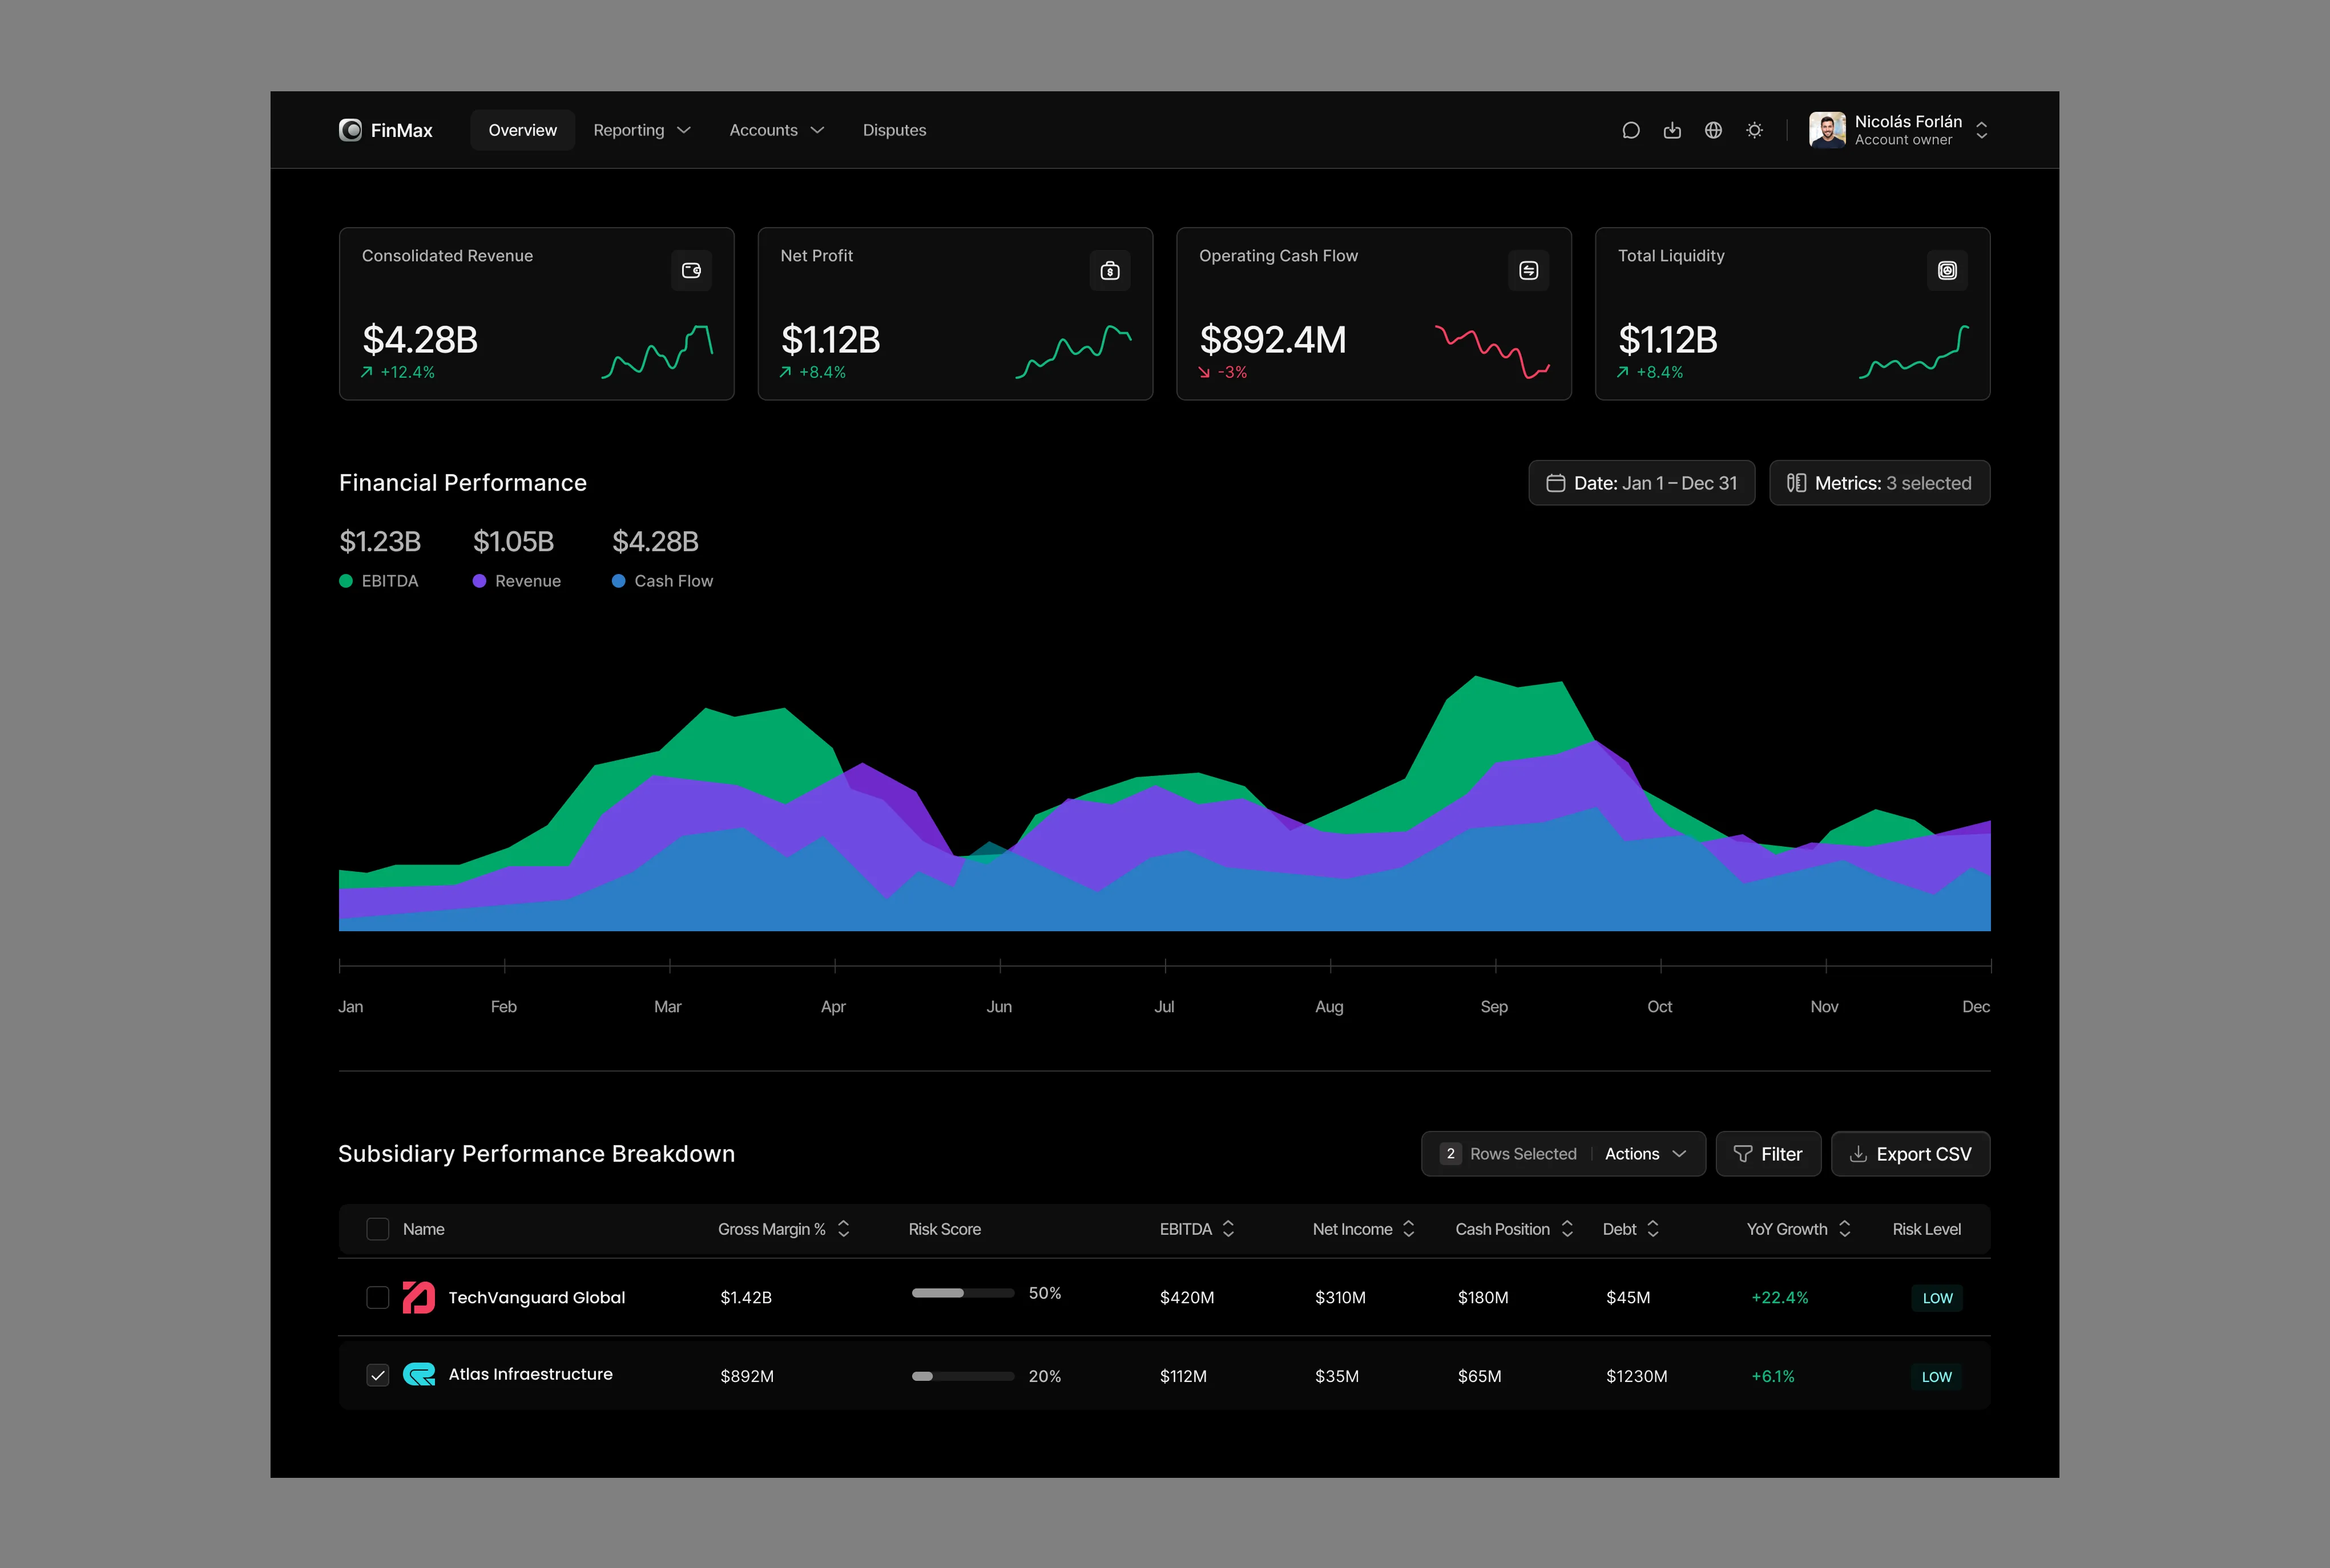Open the globe language icon
The height and width of the screenshot is (1568, 2330).
[1713, 130]
